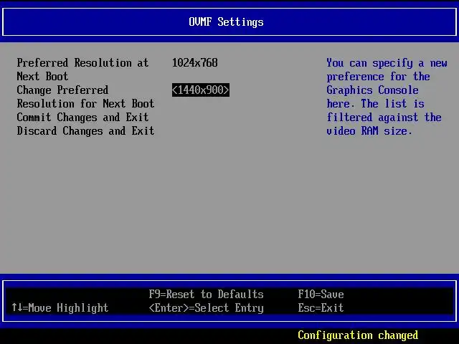Image resolution: width=459 pixels, height=344 pixels.
Task: Select Commit Changes and Exit
Action: pyautogui.click(x=83, y=118)
